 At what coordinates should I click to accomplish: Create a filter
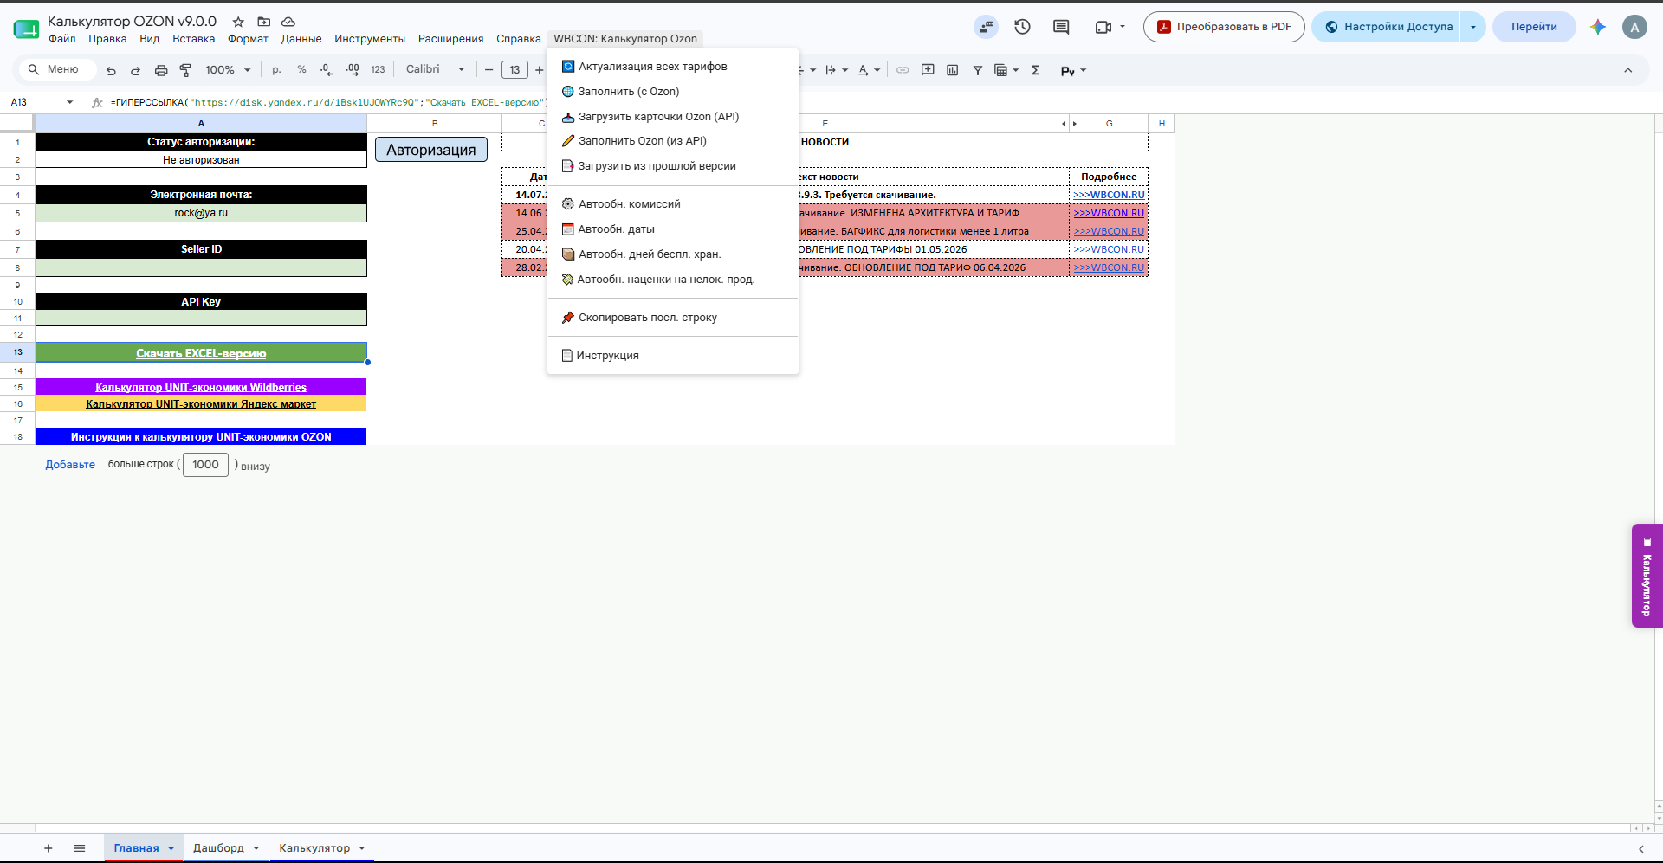[x=977, y=70]
